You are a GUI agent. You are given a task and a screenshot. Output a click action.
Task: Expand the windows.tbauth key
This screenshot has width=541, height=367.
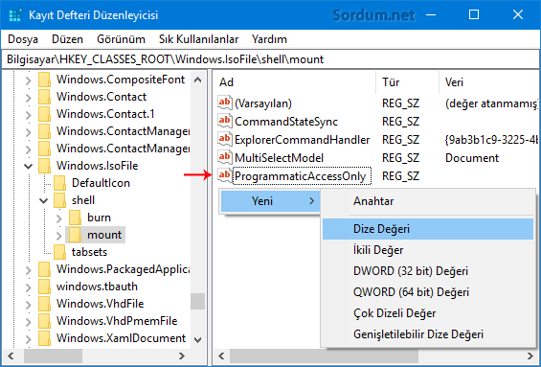(29, 287)
